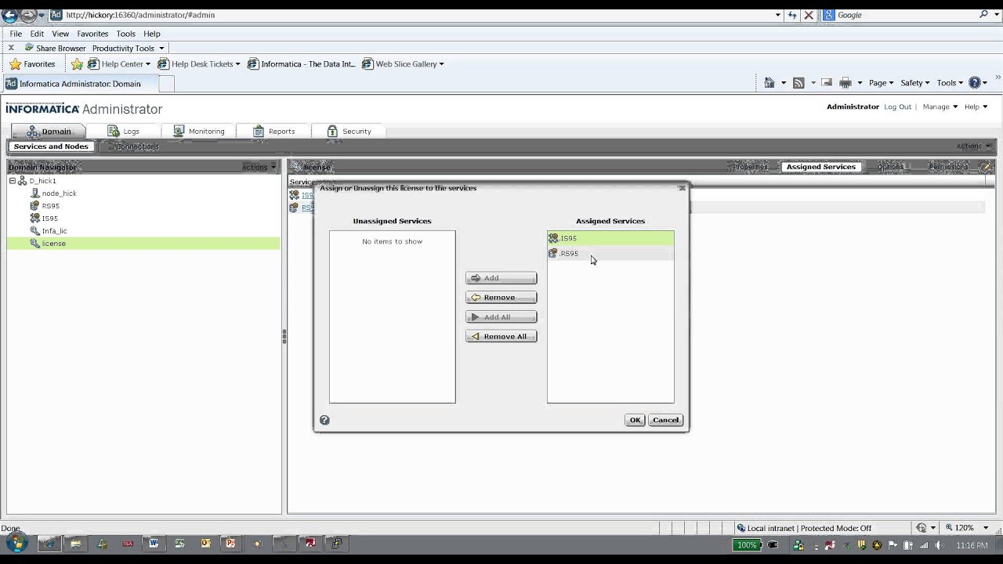Click the OK button in dialog

coord(635,420)
